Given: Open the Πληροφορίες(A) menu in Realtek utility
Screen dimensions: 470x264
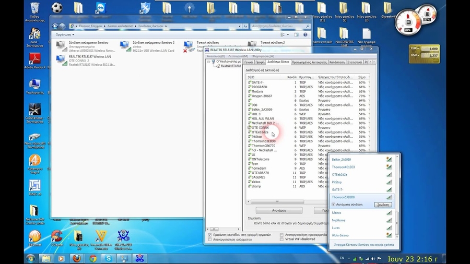Looking at the screenshot, I should (263, 56).
